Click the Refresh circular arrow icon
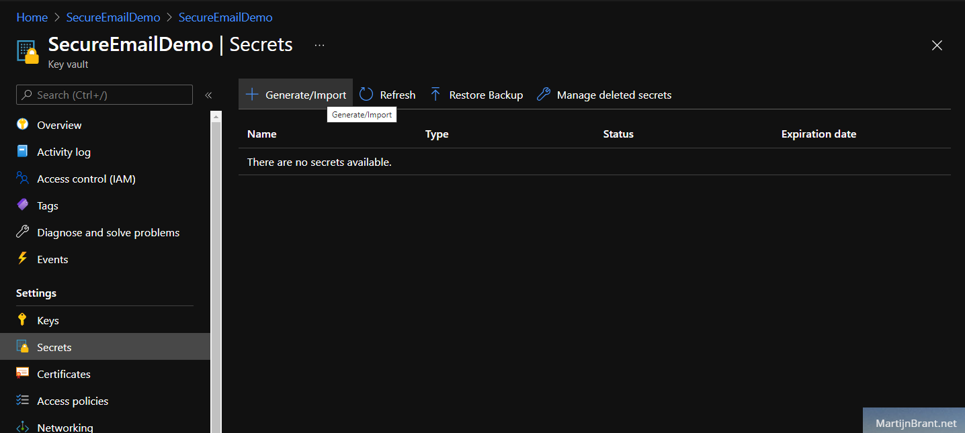965x433 pixels. pos(366,95)
